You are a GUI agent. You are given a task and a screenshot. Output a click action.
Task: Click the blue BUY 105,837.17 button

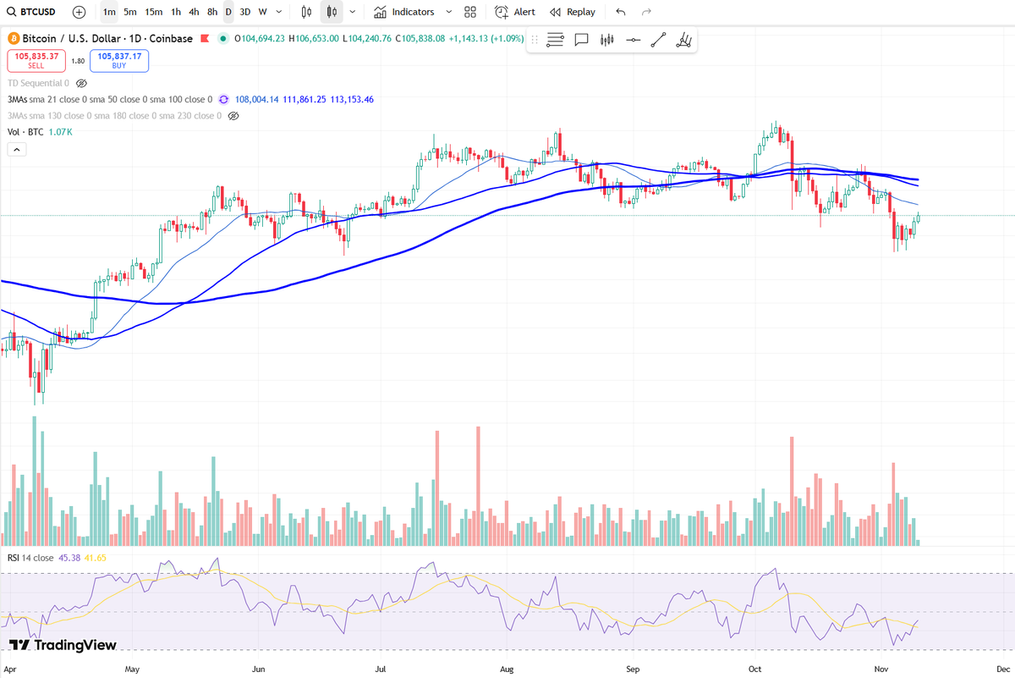coord(119,60)
